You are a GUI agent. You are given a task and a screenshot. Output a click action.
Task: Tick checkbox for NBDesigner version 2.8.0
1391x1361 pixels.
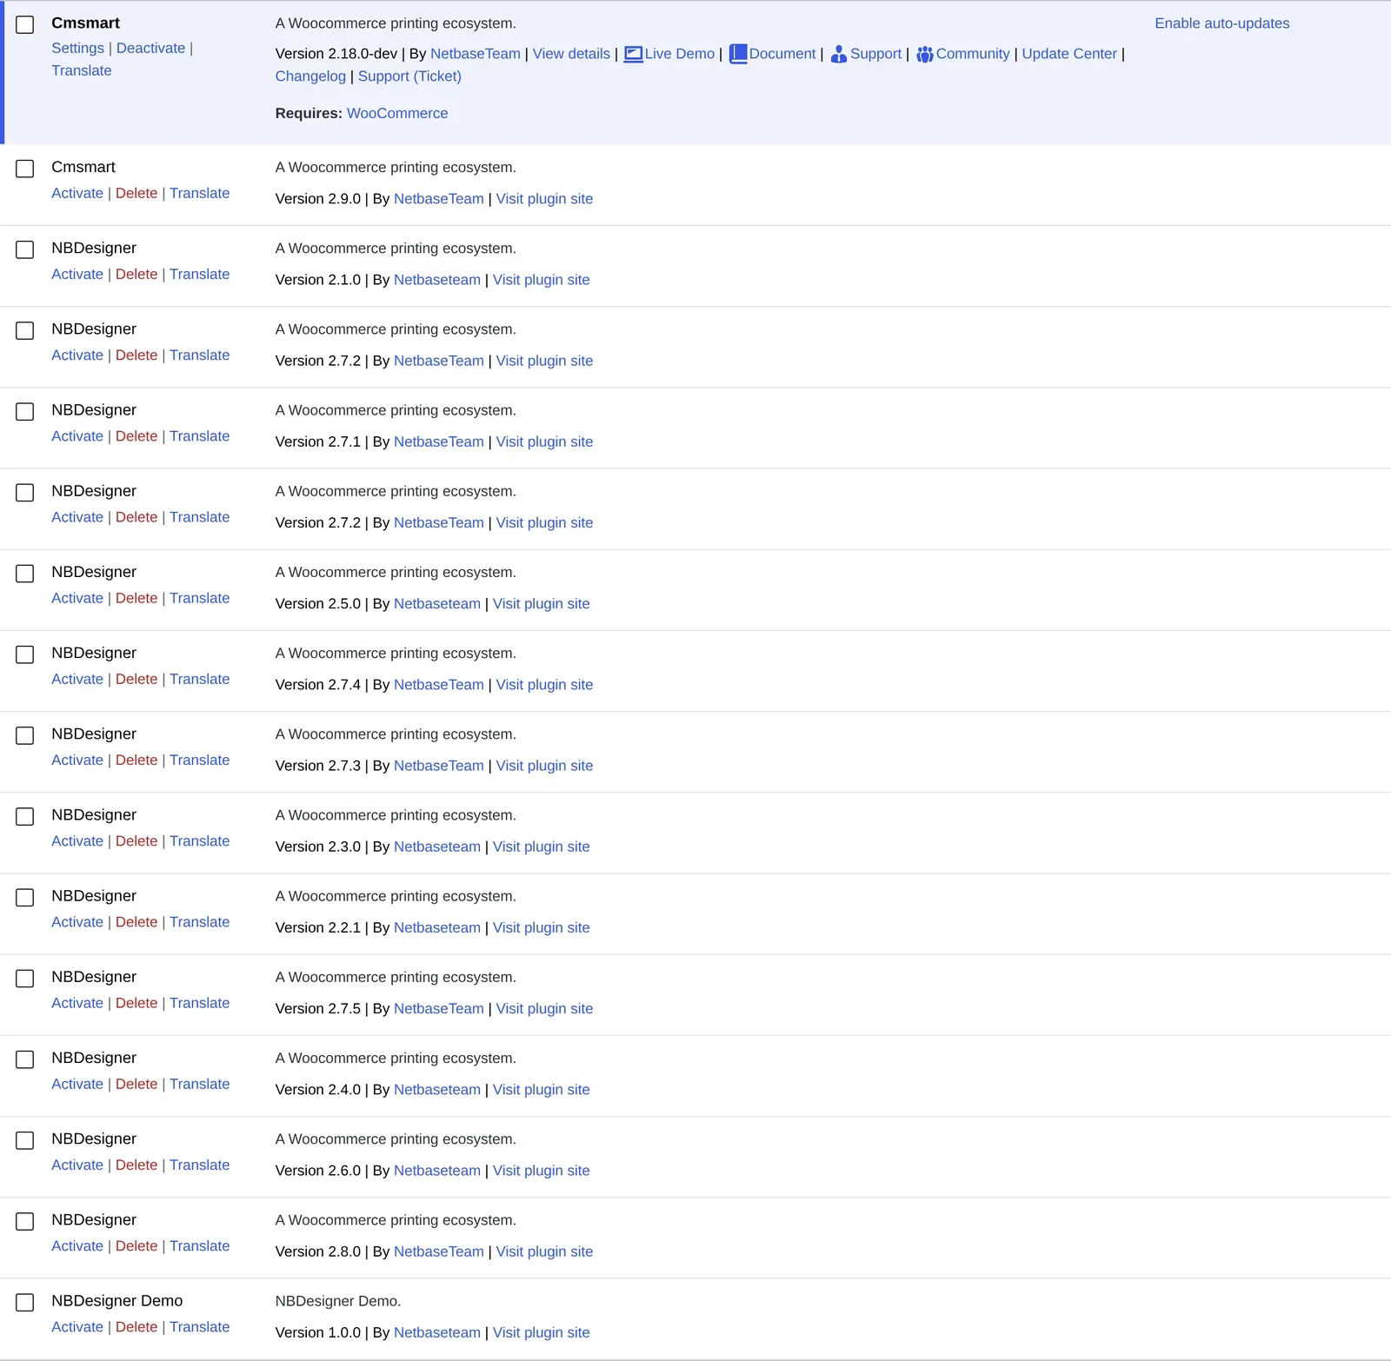[x=25, y=1221]
